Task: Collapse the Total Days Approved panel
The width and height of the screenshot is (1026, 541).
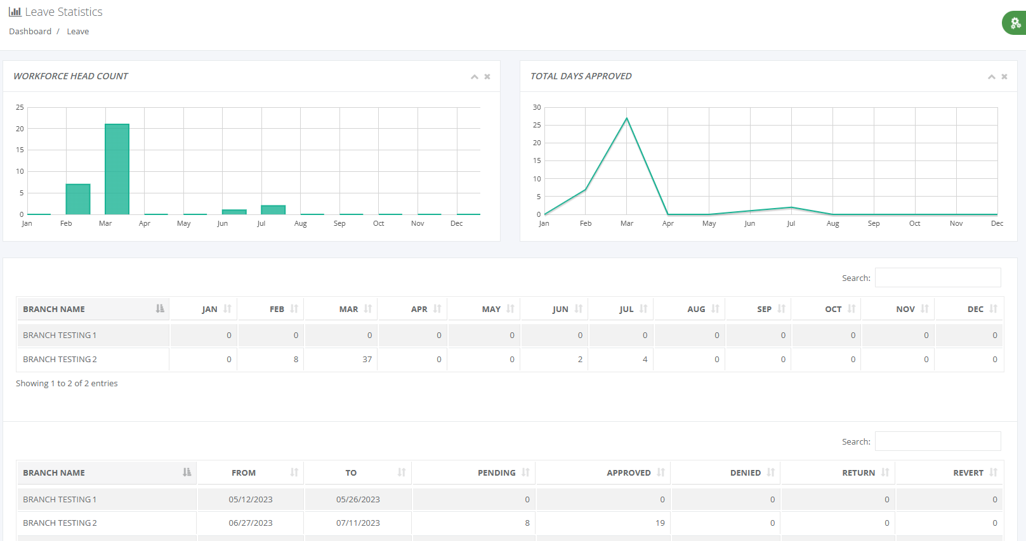Action: [x=991, y=77]
